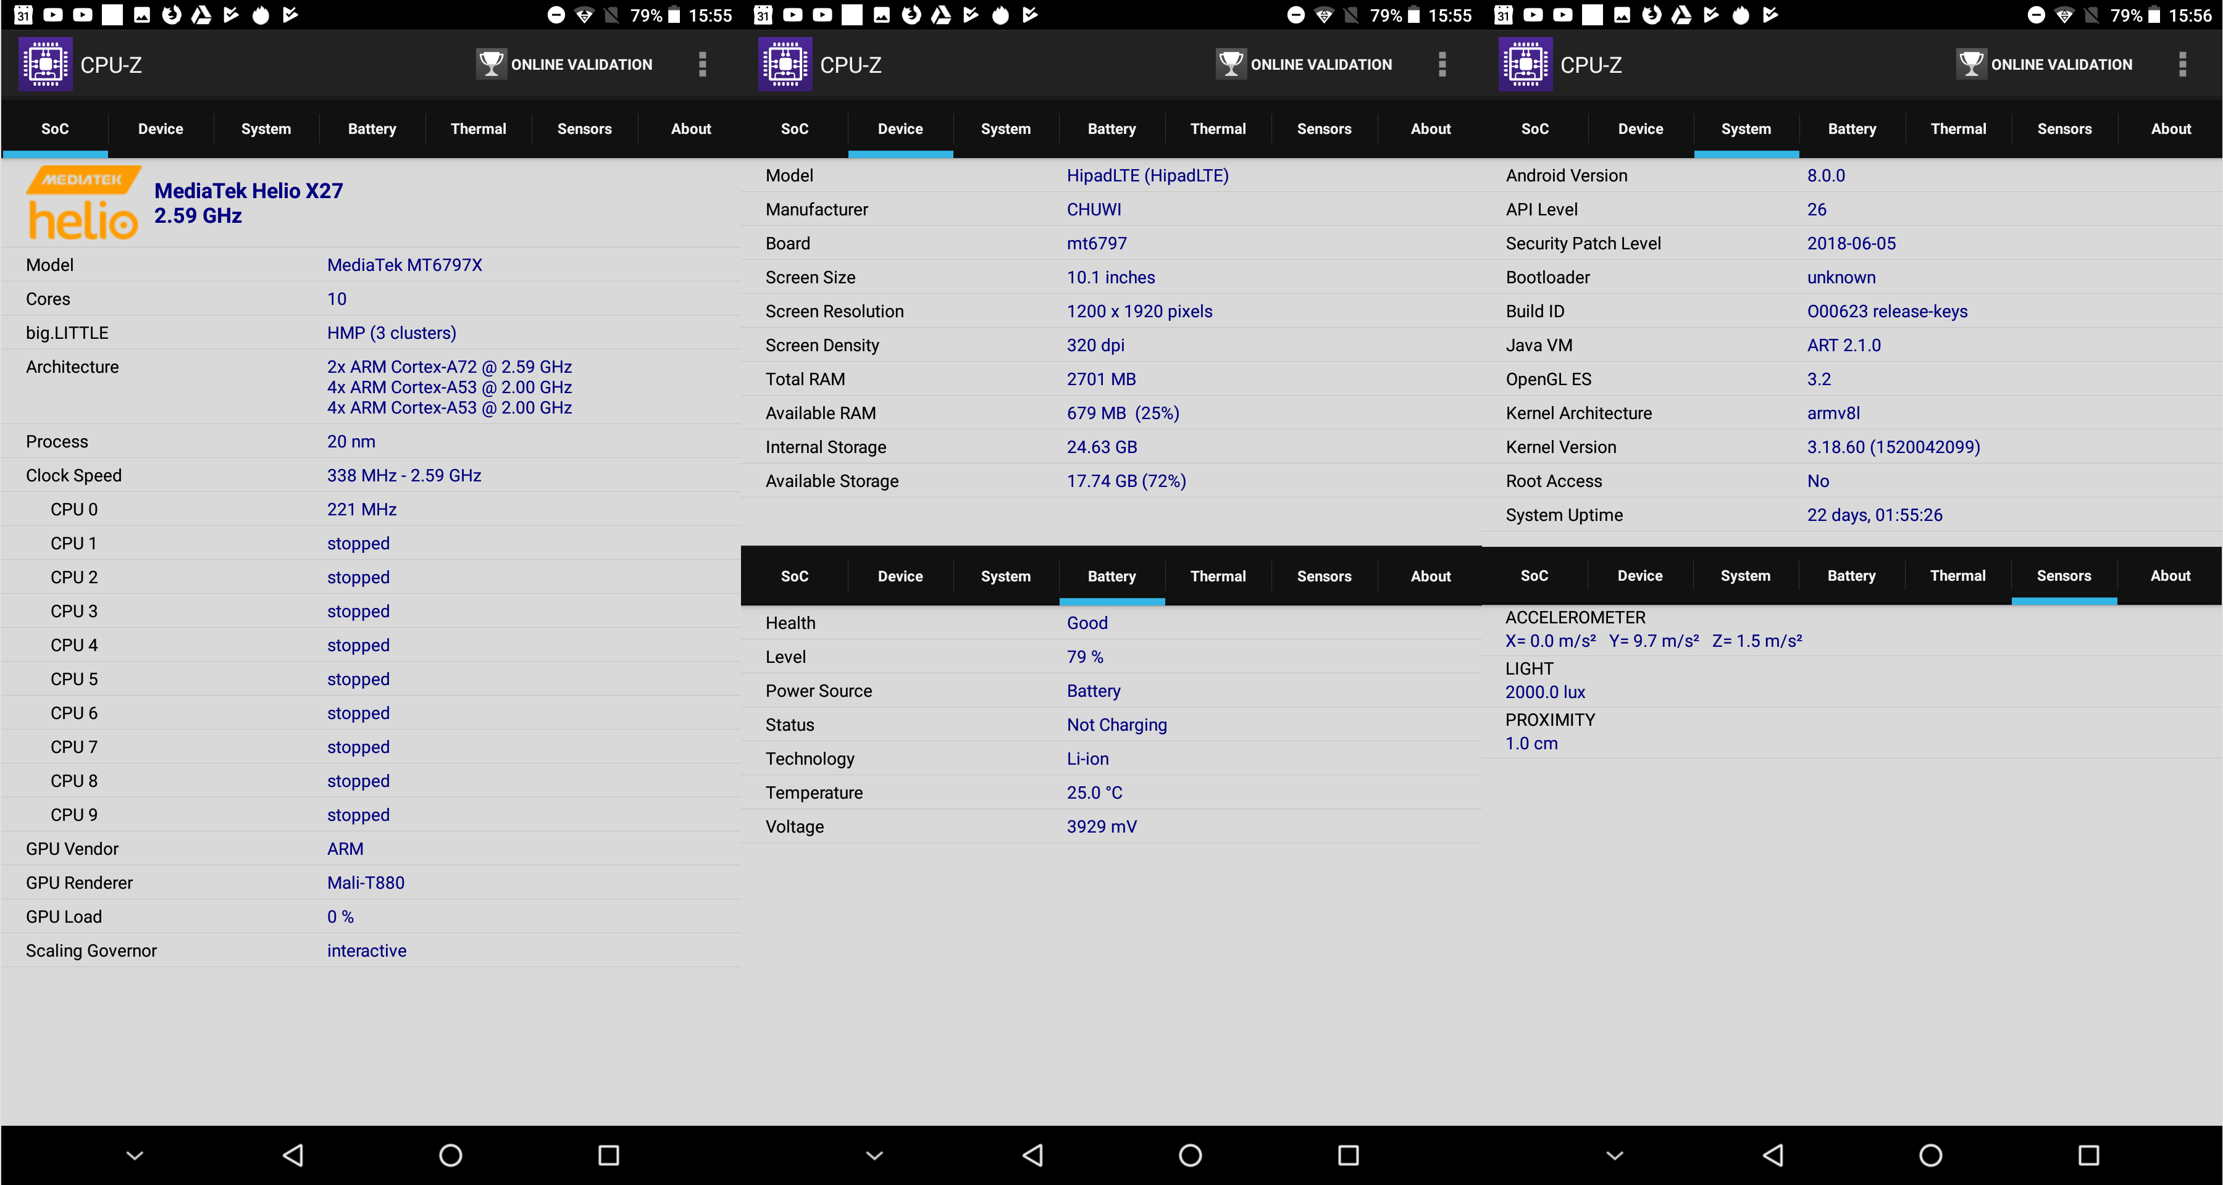Tap the trophy icon in the Device screen header

(1231, 64)
